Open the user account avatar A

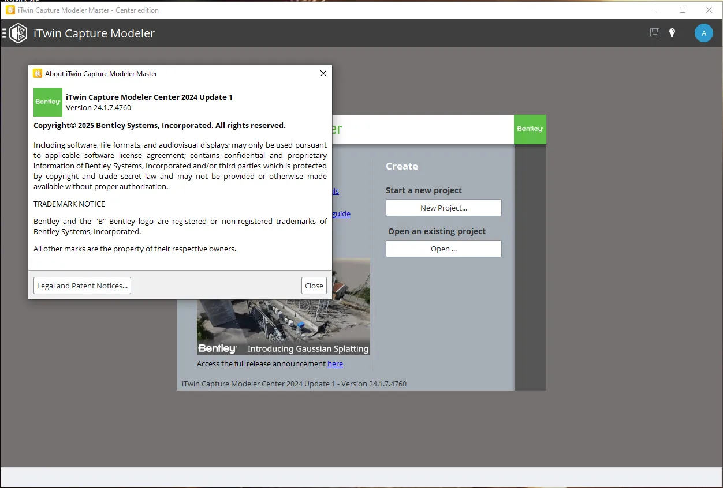(x=703, y=33)
